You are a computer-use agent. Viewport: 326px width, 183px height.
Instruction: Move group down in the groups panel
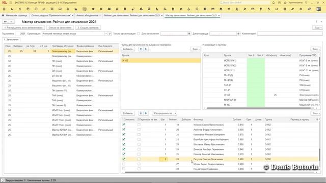tap(146, 49)
